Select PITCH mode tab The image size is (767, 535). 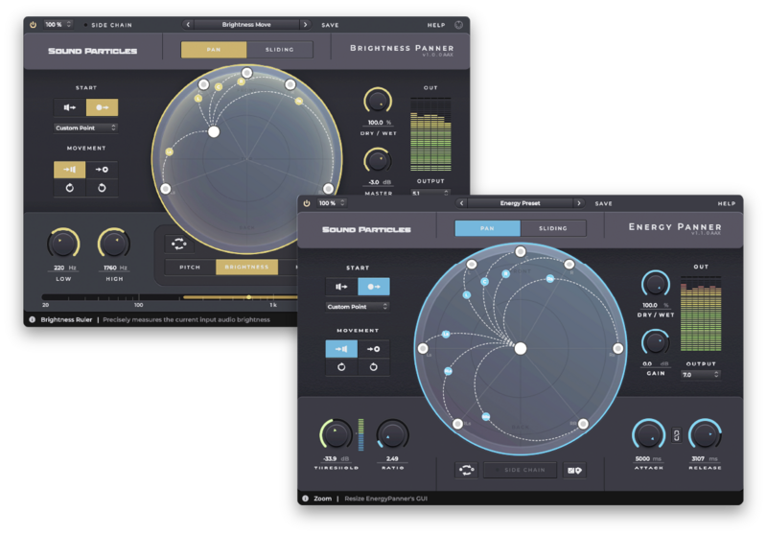coord(190,267)
